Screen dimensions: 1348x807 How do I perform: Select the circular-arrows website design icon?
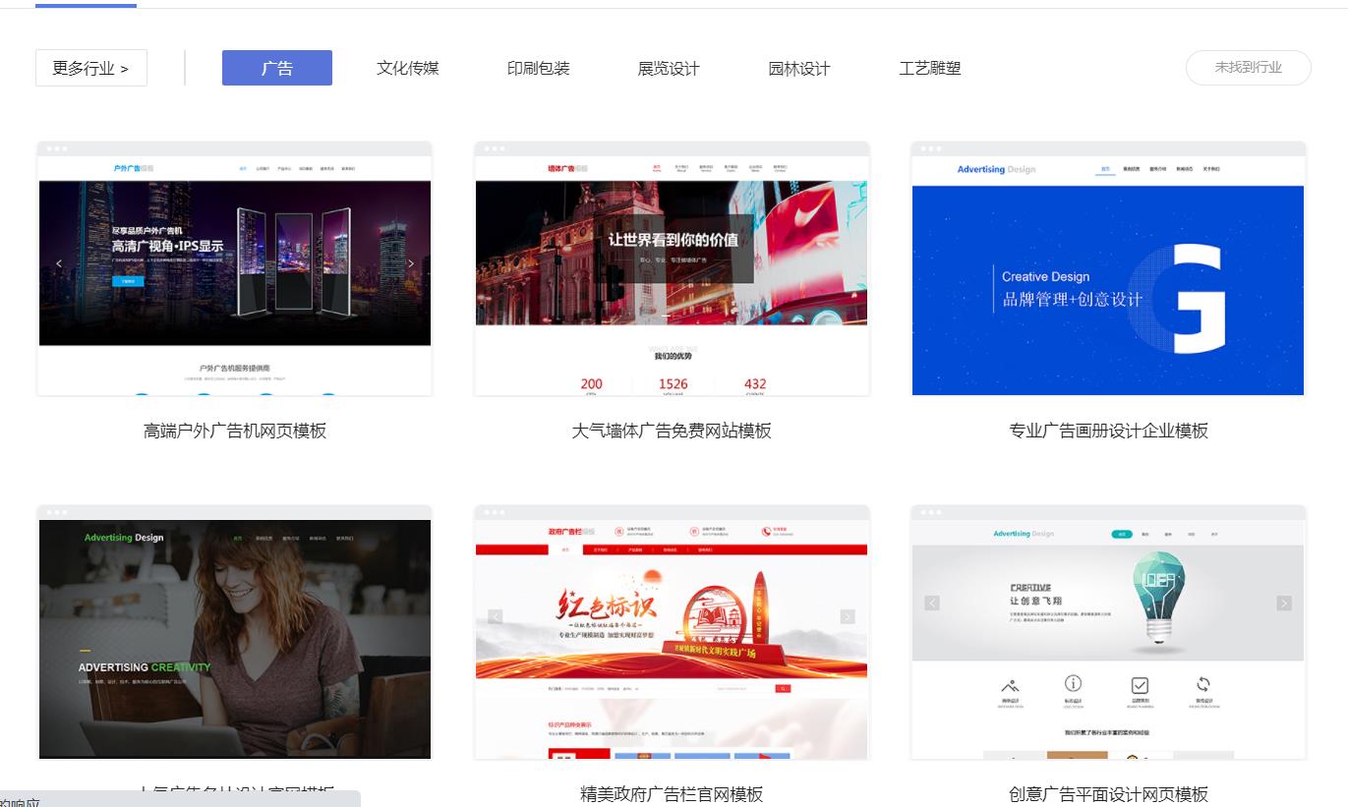click(x=1203, y=684)
